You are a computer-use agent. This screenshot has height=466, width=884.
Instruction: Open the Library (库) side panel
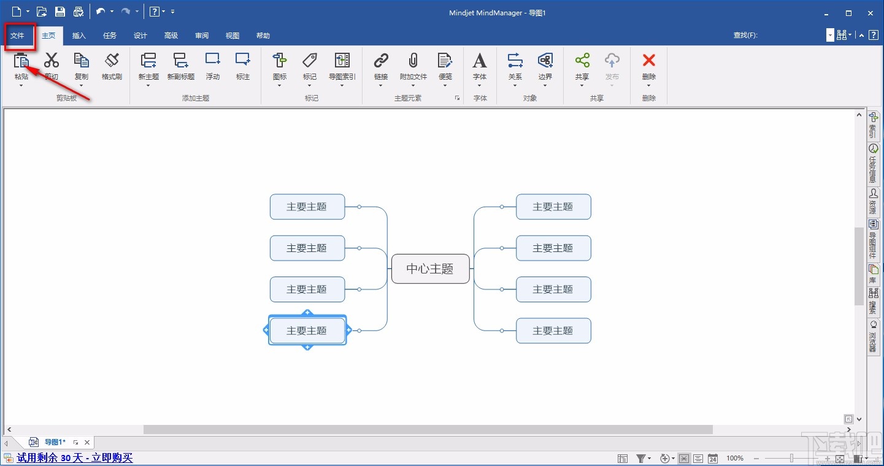pos(873,273)
